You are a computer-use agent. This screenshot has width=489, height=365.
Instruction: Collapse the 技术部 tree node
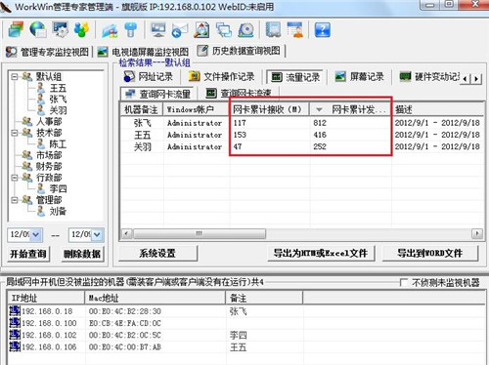point(14,133)
